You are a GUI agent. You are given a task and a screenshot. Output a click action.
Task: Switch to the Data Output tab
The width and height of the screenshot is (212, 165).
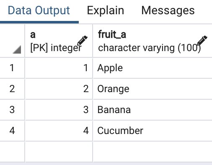click(39, 10)
